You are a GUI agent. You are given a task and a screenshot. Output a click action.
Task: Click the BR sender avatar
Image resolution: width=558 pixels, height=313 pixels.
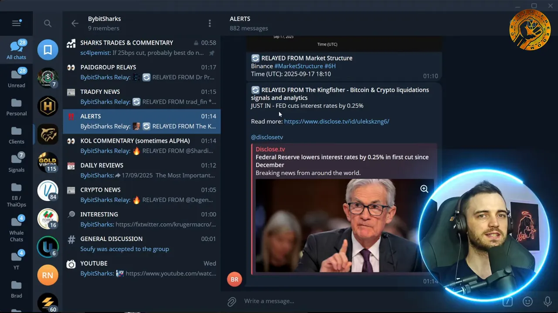pyautogui.click(x=235, y=279)
